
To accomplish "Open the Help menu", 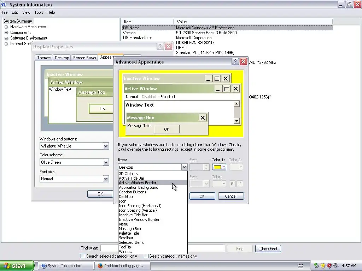I will [x=51, y=12].
